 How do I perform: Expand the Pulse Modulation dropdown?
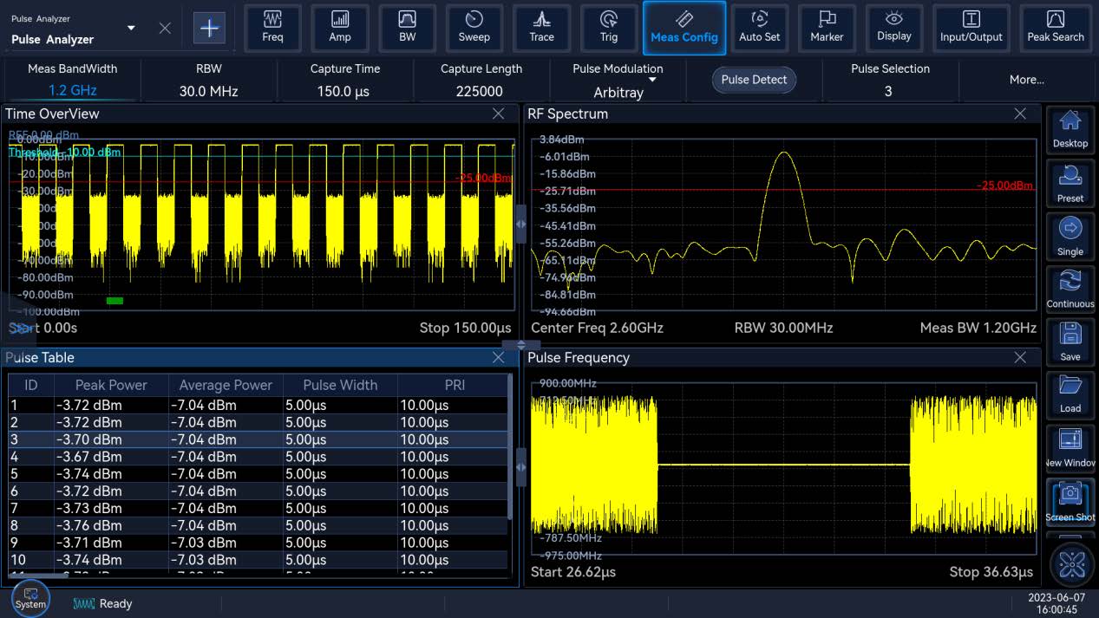[x=652, y=81]
